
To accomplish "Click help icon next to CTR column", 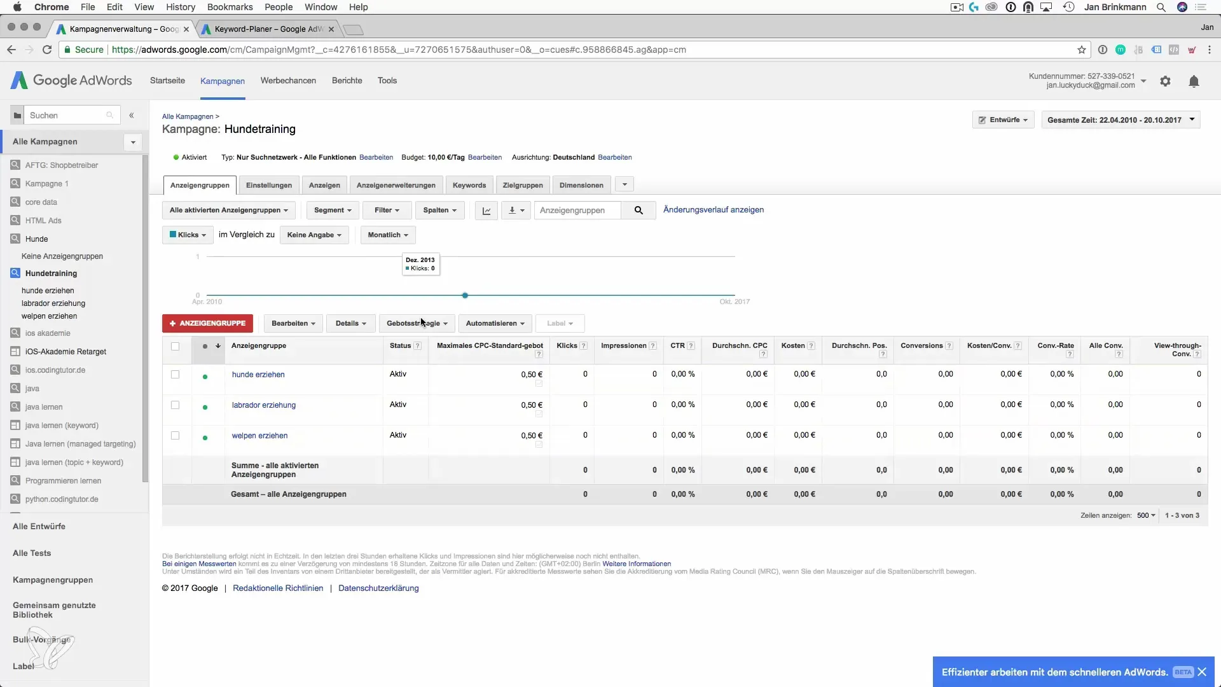I will (691, 346).
